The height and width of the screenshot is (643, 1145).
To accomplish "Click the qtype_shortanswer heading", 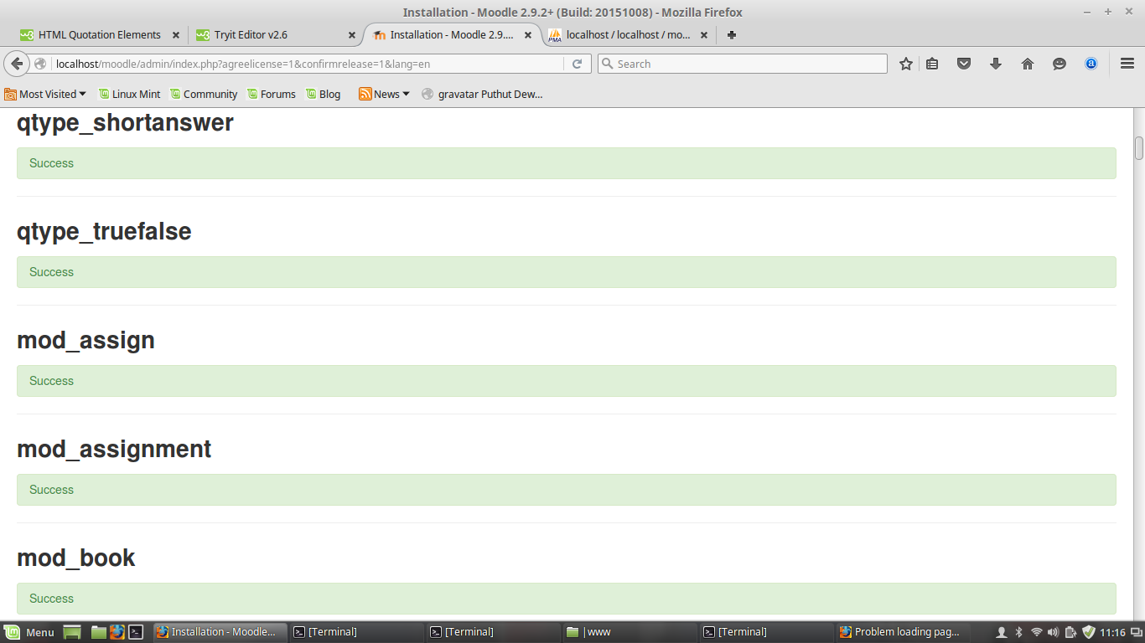I will (125, 123).
